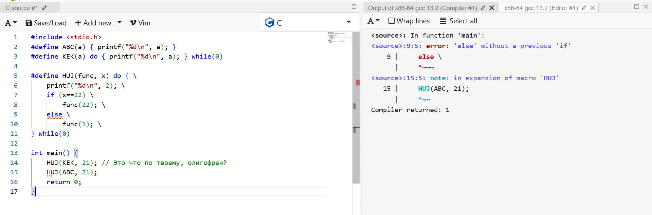Open the output pane font size menu
The height and width of the screenshot is (215, 652).
tap(373, 21)
